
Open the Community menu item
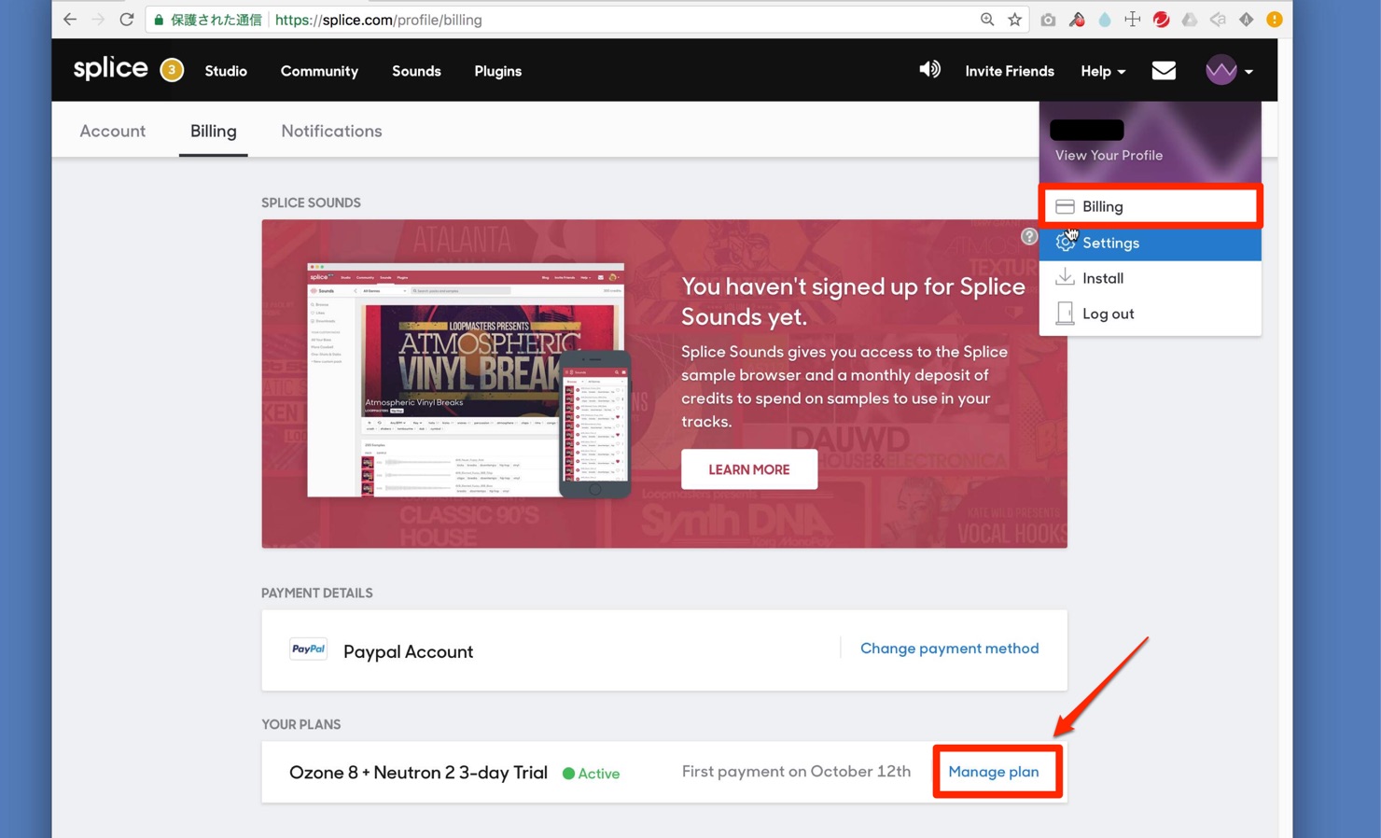319,71
